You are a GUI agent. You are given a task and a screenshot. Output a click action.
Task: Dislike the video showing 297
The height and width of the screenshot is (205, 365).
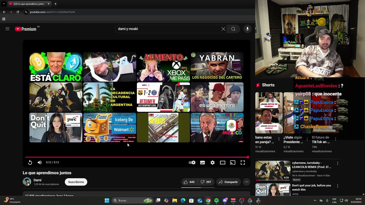(x=206, y=182)
